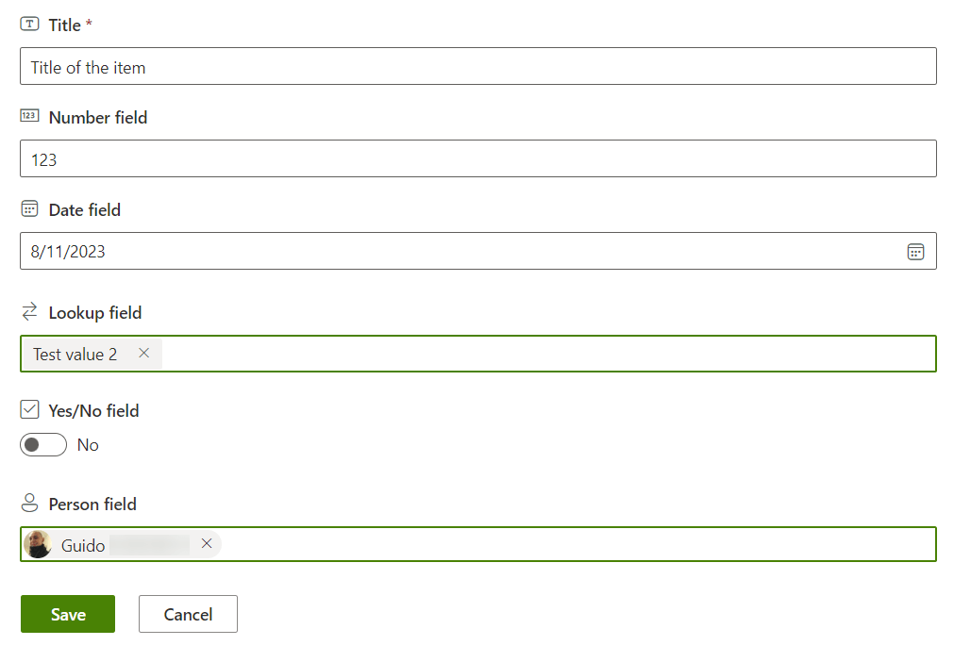Remove the Test value 2 tag
The height and width of the screenshot is (662, 954).
click(x=144, y=354)
